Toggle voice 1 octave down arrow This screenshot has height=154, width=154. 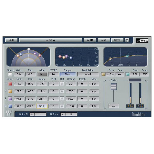tap(62, 84)
